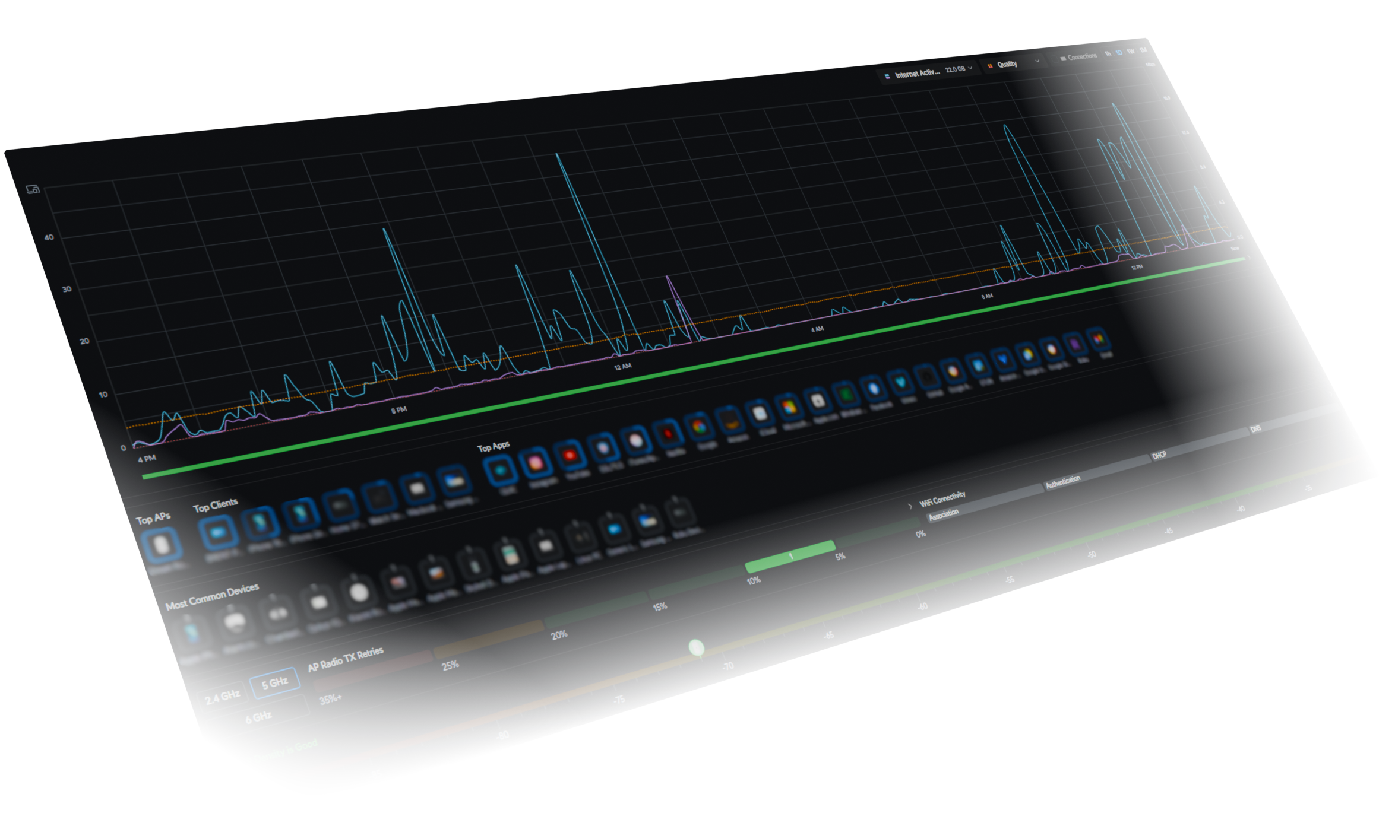Click the Instagram app icon
Image resolution: width=1395 pixels, height=826 pixels.
(535, 463)
